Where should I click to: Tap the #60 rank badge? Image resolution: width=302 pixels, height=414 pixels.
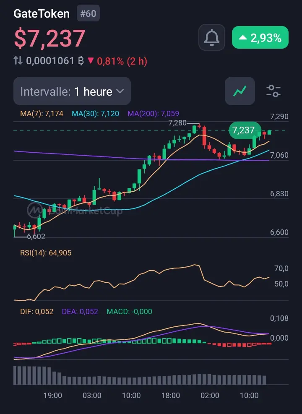(88, 13)
